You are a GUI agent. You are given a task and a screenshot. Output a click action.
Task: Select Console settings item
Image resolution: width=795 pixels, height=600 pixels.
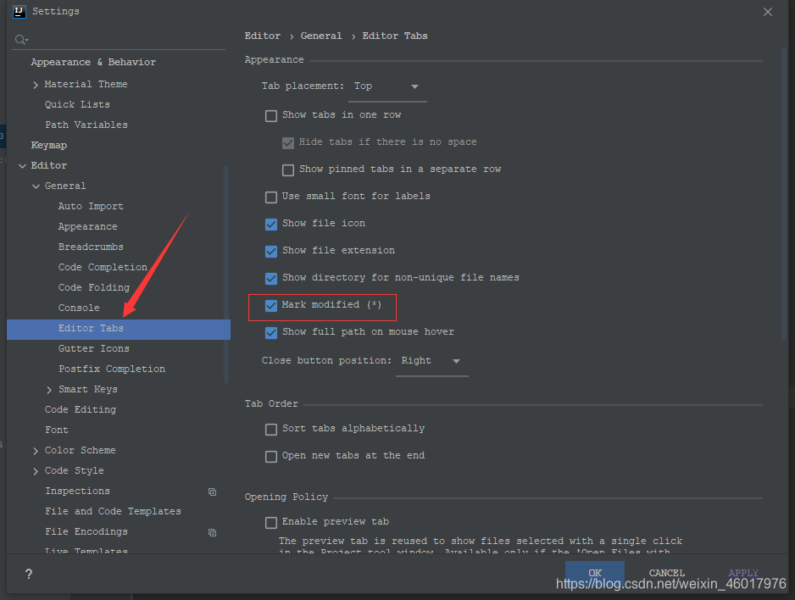pos(79,308)
